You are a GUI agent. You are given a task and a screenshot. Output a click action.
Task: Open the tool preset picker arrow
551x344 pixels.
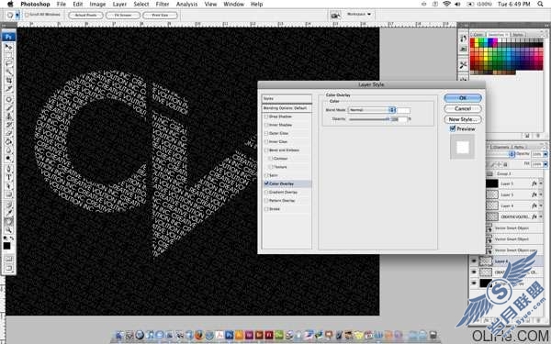coord(17,15)
